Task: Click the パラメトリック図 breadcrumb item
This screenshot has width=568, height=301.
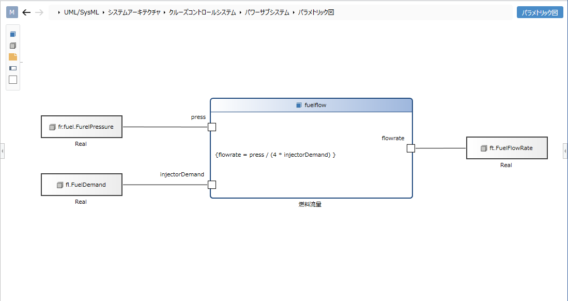Action: point(316,12)
